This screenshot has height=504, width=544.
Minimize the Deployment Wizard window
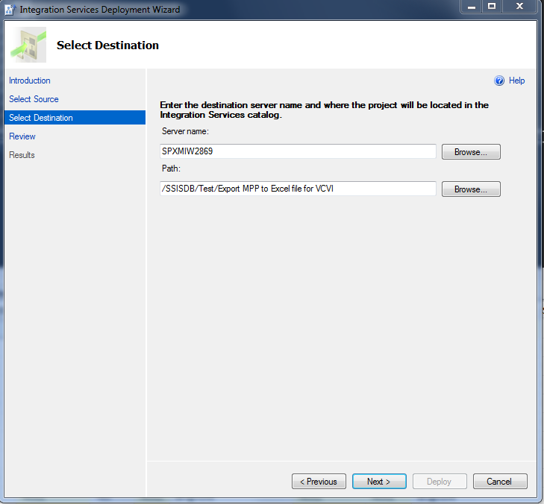pyautogui.click(x=471, y=7)
